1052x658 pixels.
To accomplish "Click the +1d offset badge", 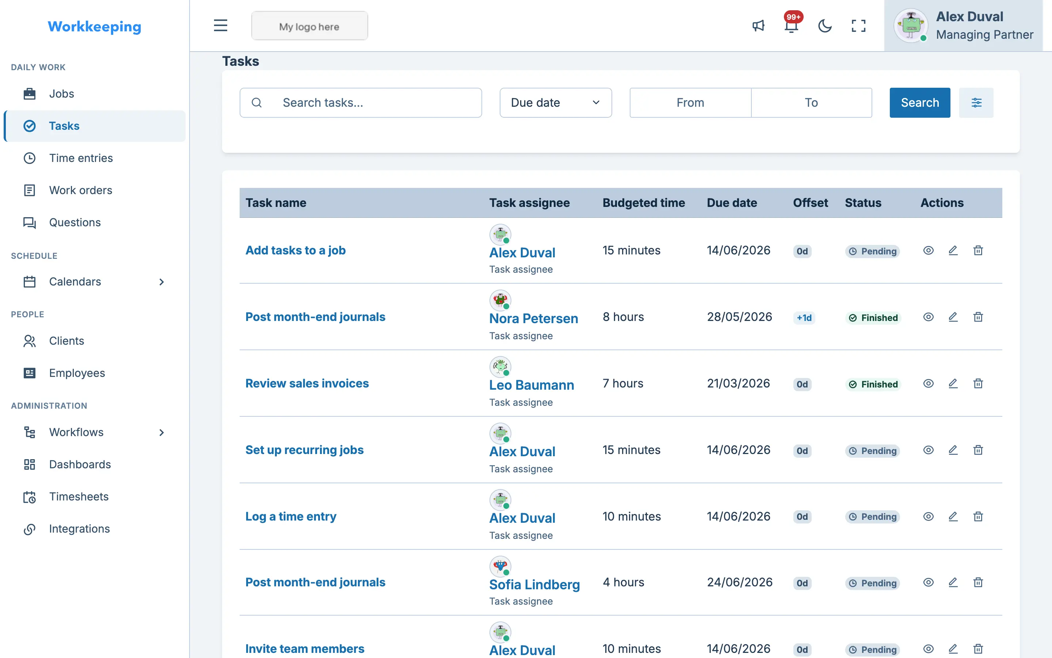I will point(804,318).
